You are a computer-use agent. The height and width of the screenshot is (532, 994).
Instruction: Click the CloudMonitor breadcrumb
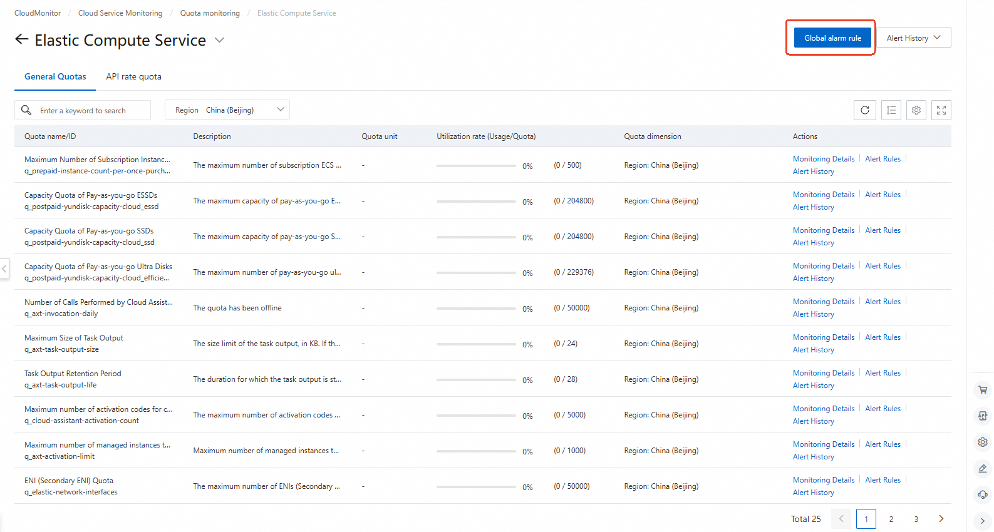click(38, 13)
